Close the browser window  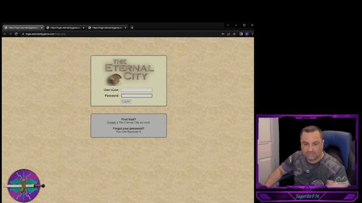pos(252,25)
